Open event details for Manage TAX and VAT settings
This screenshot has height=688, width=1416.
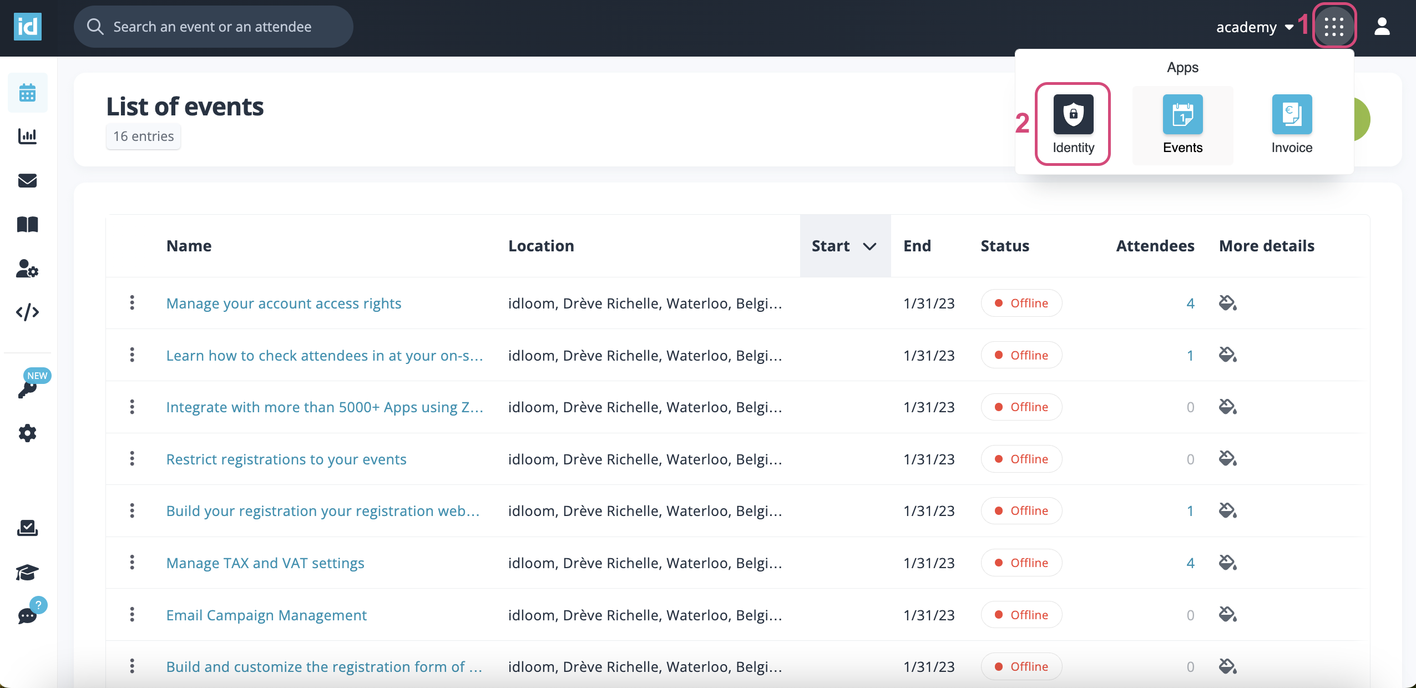click(x=265, y=563)
